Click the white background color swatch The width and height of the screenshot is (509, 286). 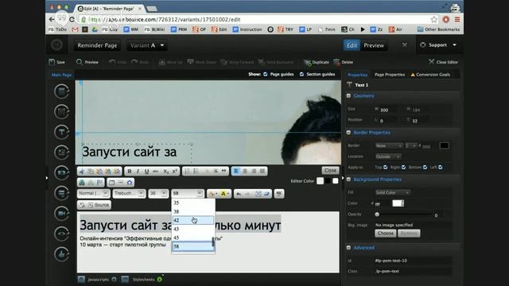(398, 203)
